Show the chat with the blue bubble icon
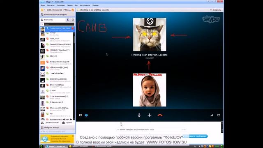Screen dimensions: 263x148 click(x=86, y=115)
